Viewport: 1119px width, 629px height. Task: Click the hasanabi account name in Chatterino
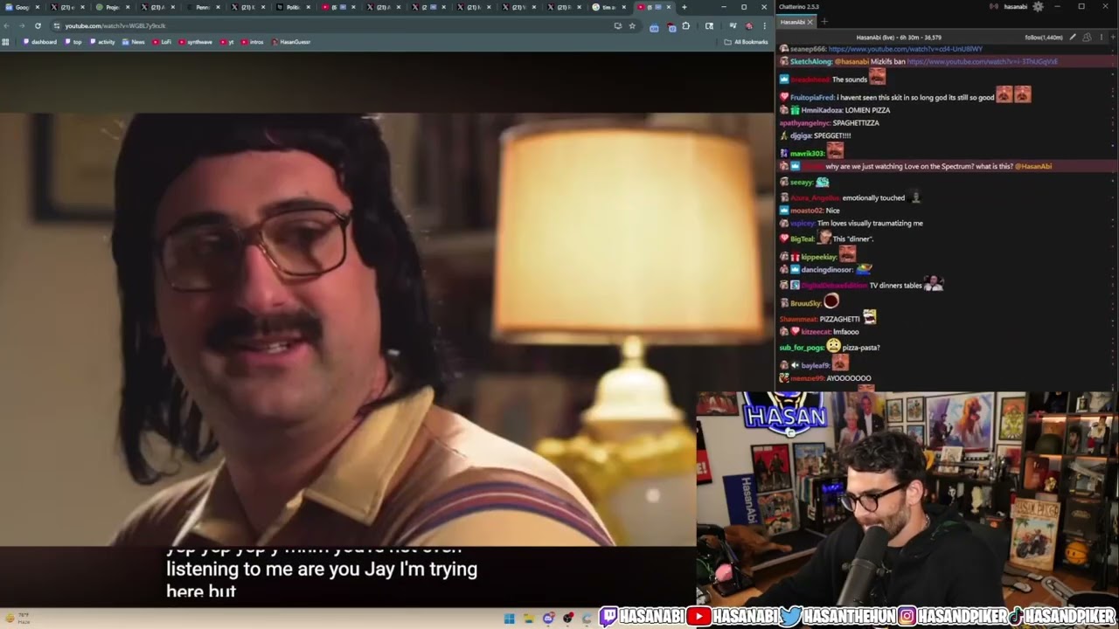(x=1015, y=6)
